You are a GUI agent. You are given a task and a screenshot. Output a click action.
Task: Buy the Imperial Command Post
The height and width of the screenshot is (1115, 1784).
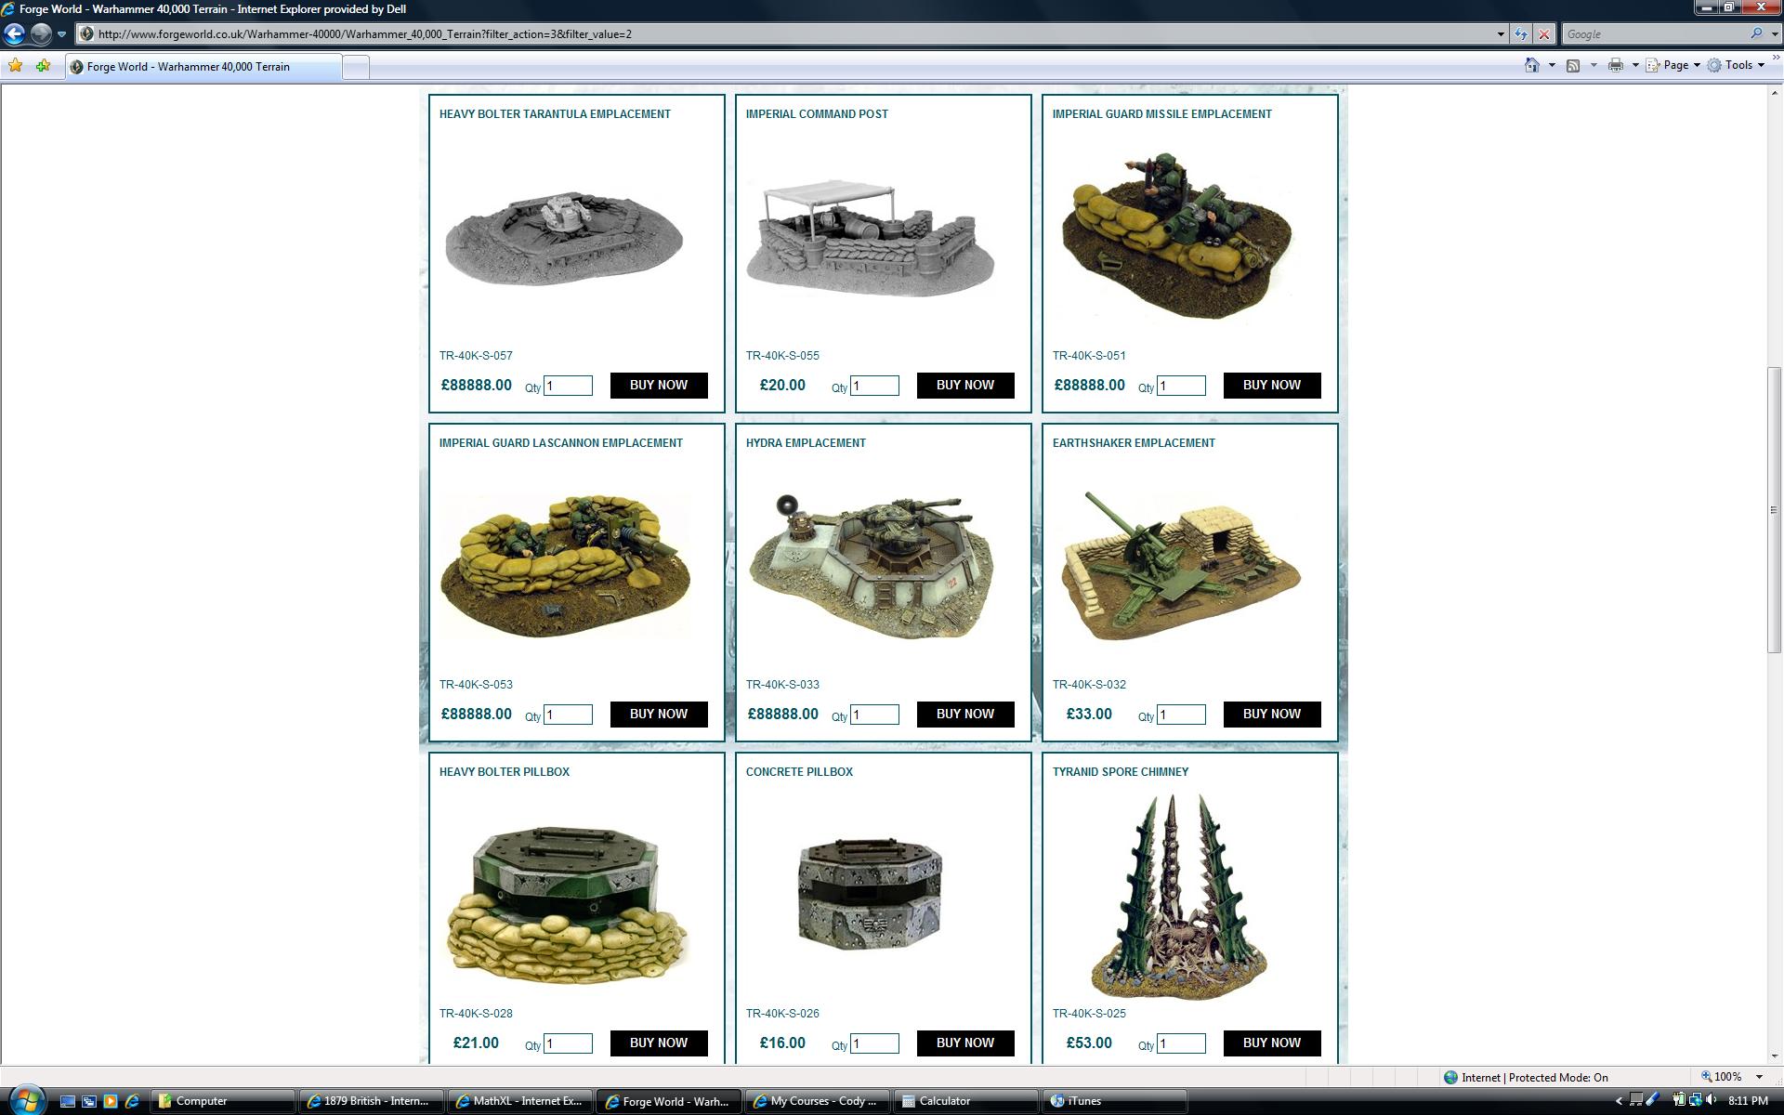pyautogui.click(x=964, y=385)
